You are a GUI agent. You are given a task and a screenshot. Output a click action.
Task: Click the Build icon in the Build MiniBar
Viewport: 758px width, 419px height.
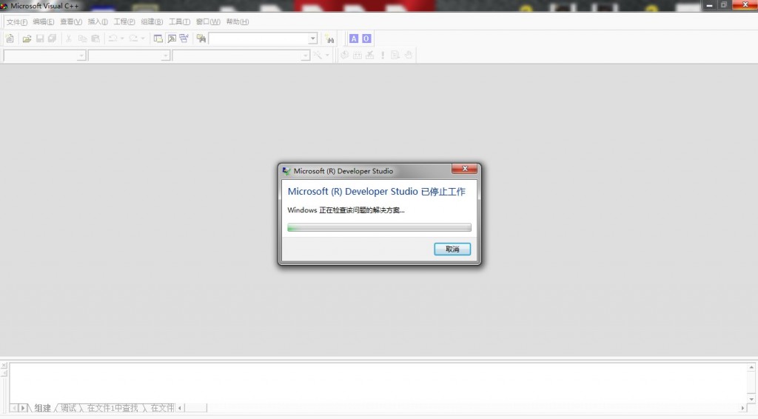(x=358, y=55)
